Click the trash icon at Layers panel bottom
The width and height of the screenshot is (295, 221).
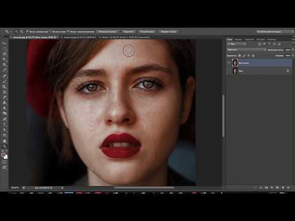point(288,188)
